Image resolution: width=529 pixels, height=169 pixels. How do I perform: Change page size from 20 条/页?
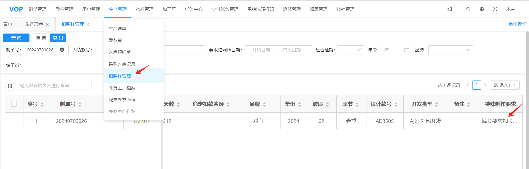coord(505,85)
